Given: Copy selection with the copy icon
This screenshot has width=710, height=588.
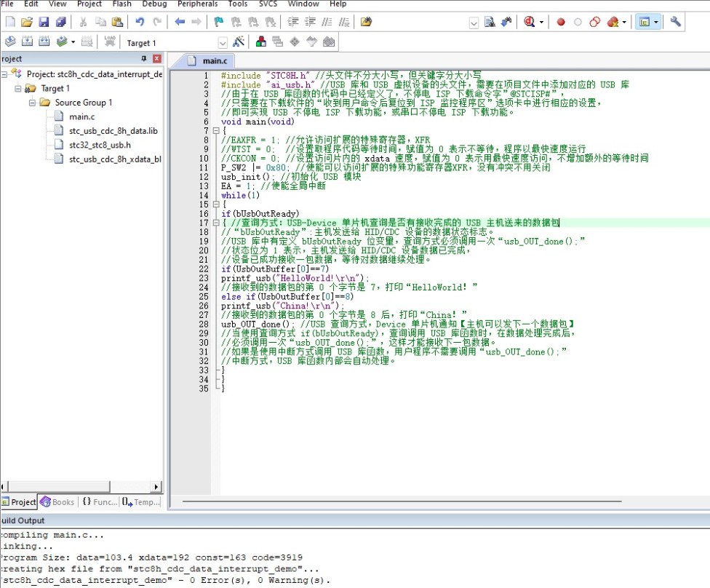Looking at the screenshot, I should [x=100, y=22].
